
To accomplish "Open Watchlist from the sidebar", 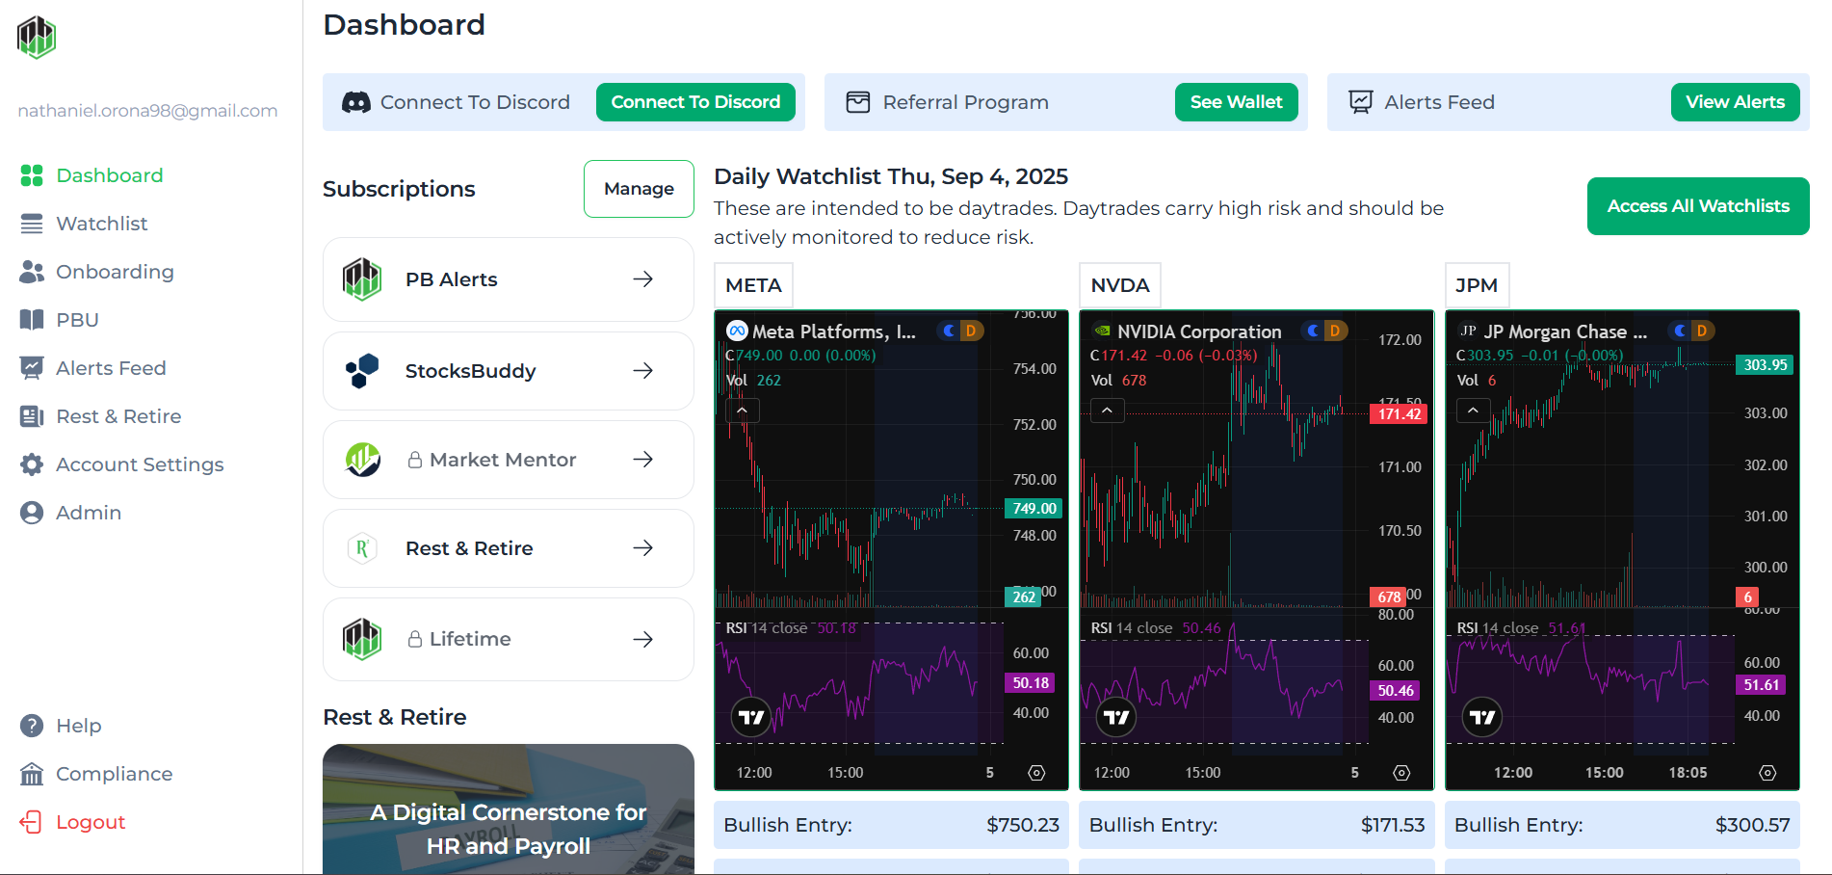I will coord(84,224).
